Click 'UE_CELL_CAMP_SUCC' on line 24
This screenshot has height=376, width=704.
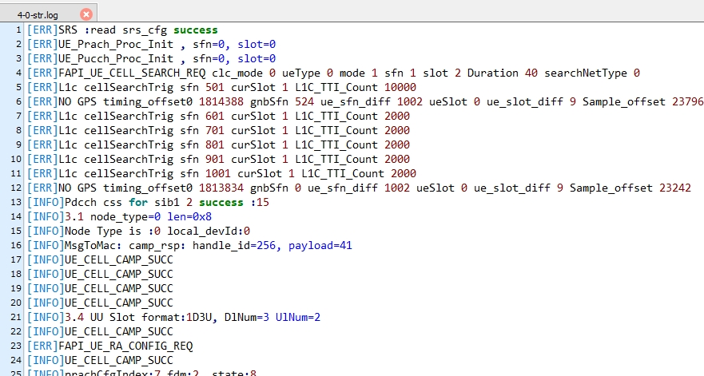pos(118,360)
